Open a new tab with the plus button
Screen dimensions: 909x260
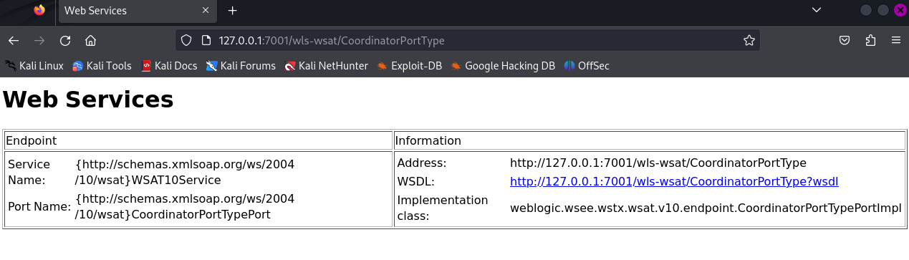click(232, 11)
